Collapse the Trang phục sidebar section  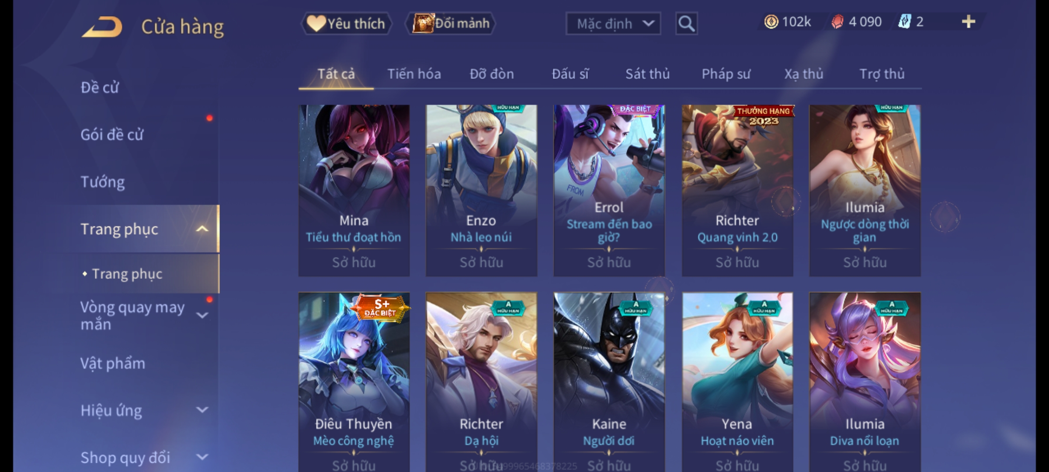[x=202, y=229]
